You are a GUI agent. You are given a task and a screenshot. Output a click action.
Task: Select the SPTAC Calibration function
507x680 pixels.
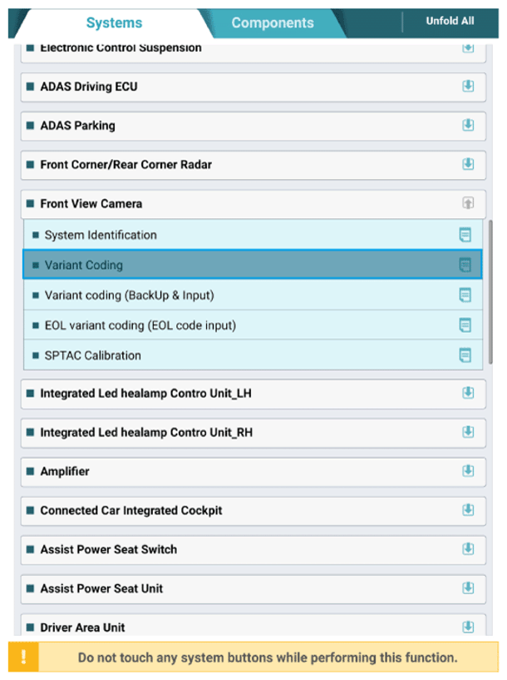(x=93, y=355)
